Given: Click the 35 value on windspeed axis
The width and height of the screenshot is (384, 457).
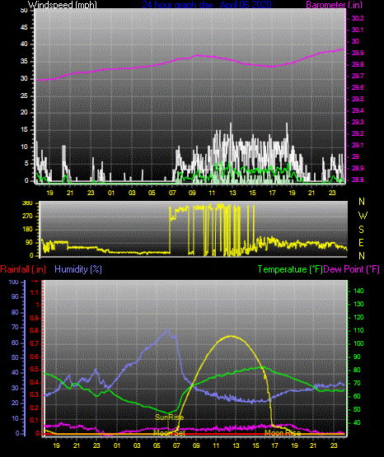Looking at the screenshot, I should tap(24, 62).
